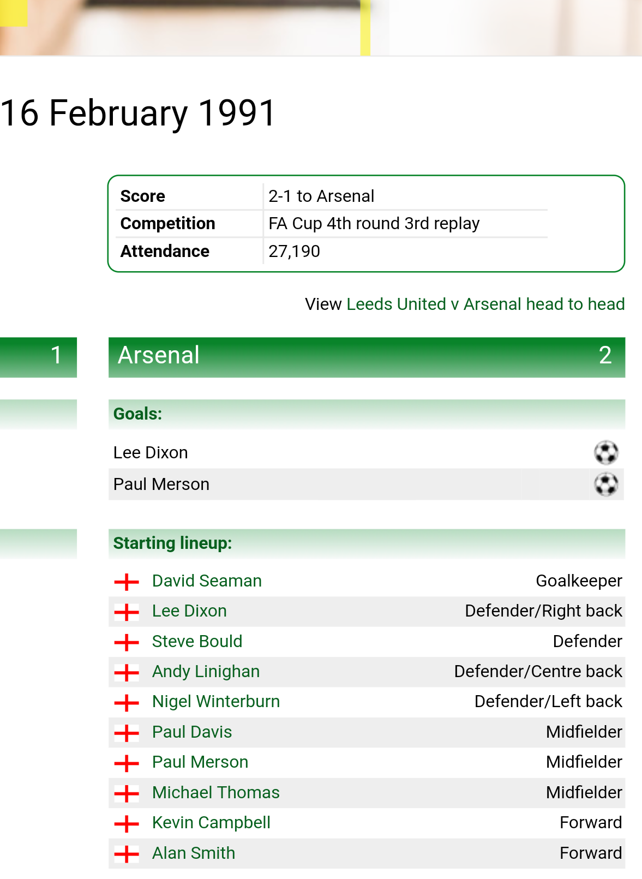Click the top banner image
Screen dimensions: 642x879
click(x=321, y=27)
